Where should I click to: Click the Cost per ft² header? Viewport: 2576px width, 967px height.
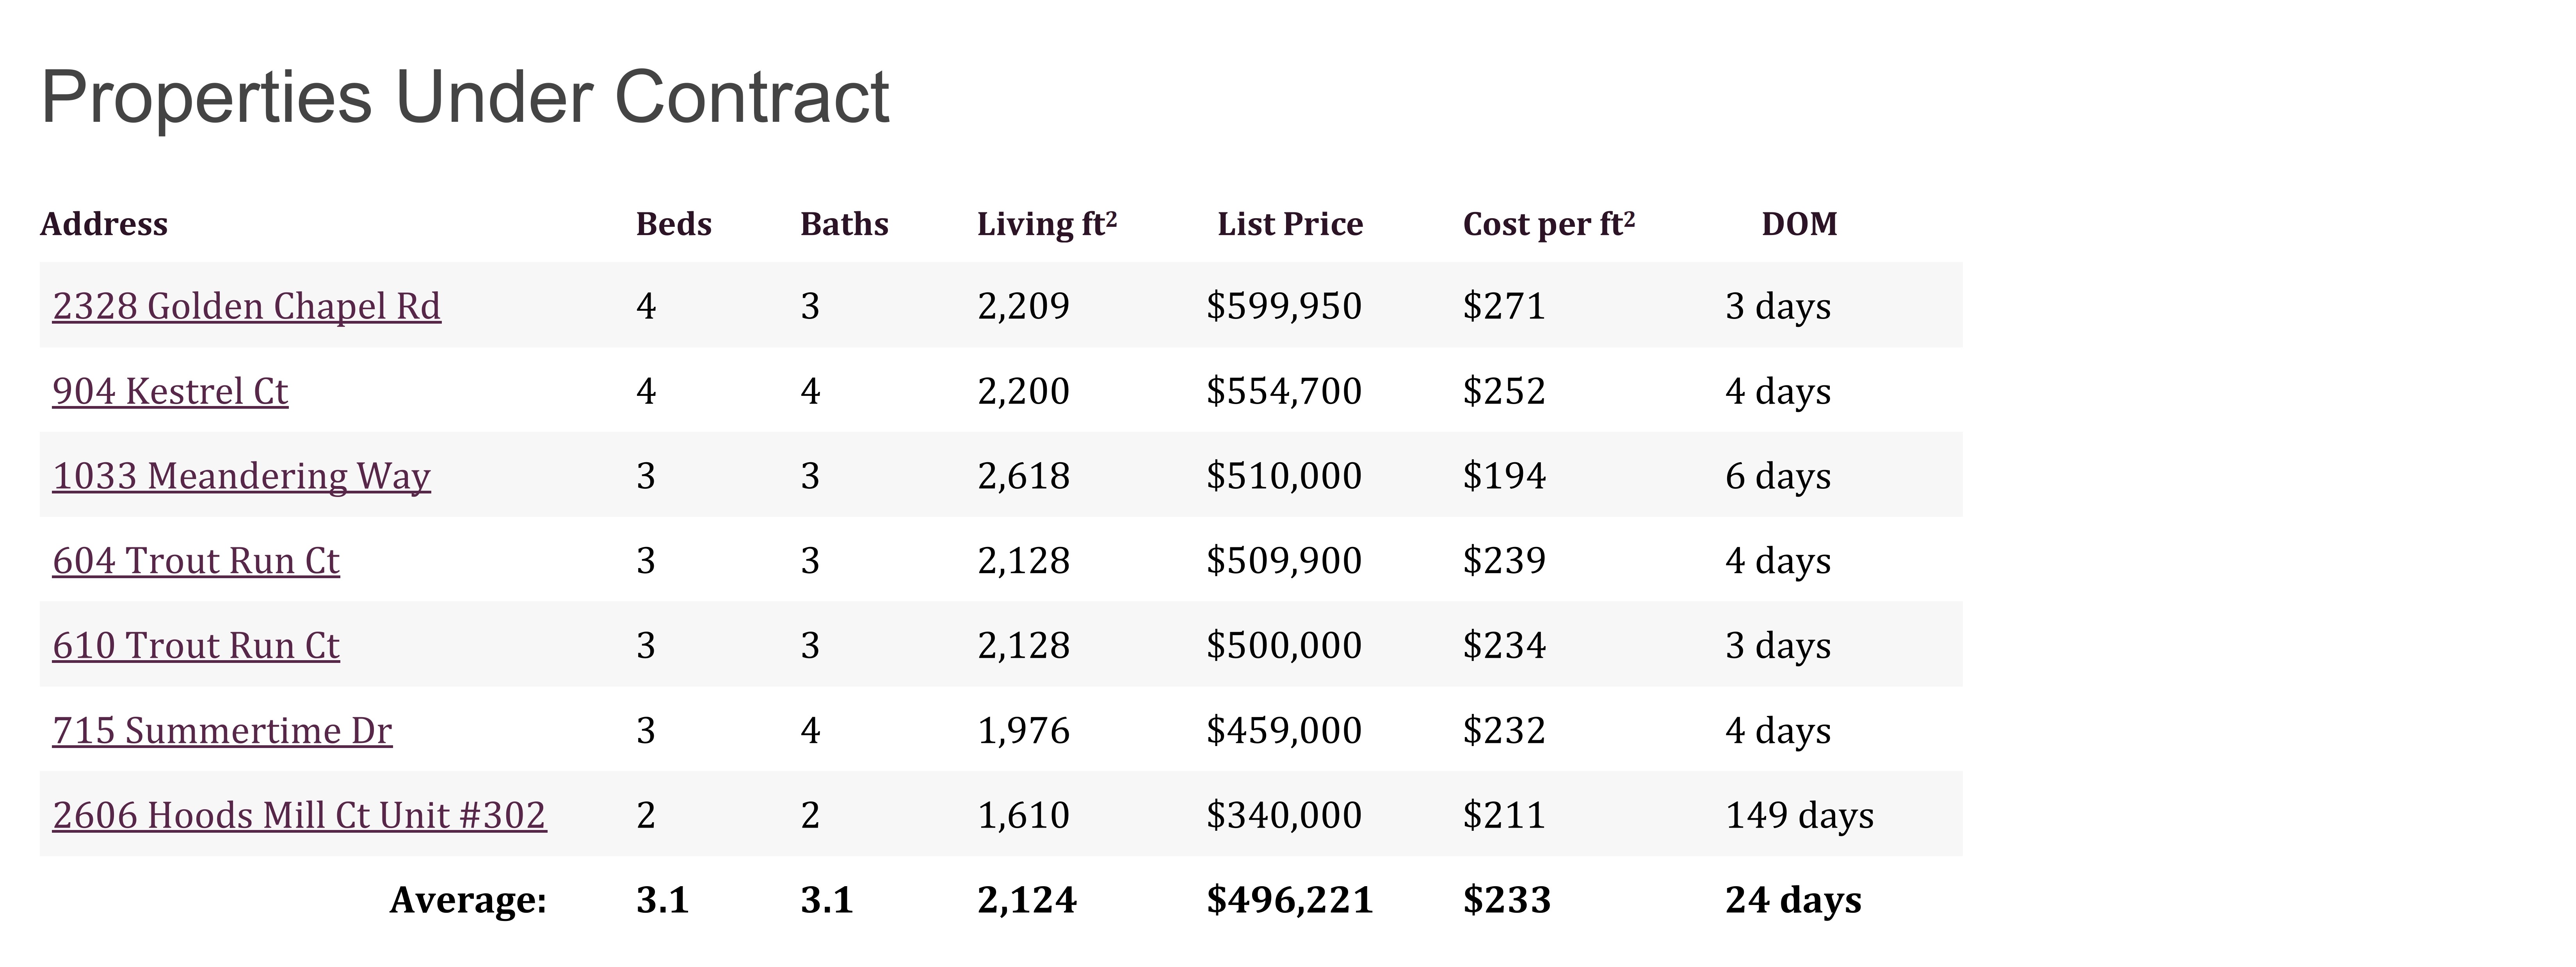click(x=1549, y=224)
